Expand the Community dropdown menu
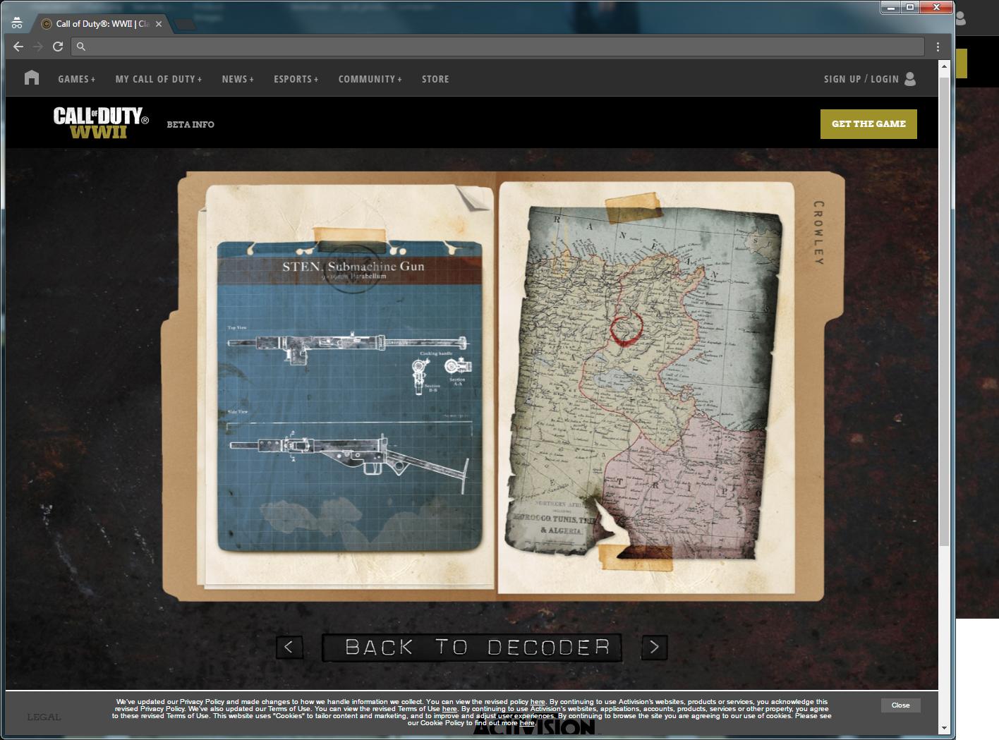This screenshot has width=999, height=740. pos(370,79)
